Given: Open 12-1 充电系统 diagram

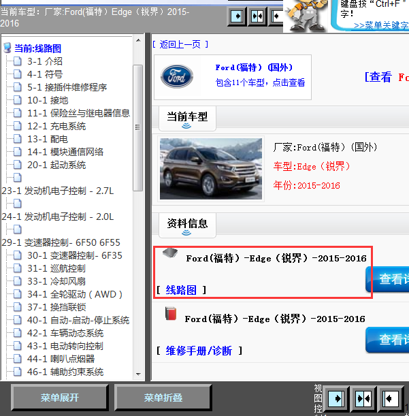Looking at the screenshot, I should click(56, 126).
